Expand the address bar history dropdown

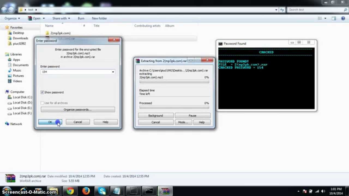point(276,10)
